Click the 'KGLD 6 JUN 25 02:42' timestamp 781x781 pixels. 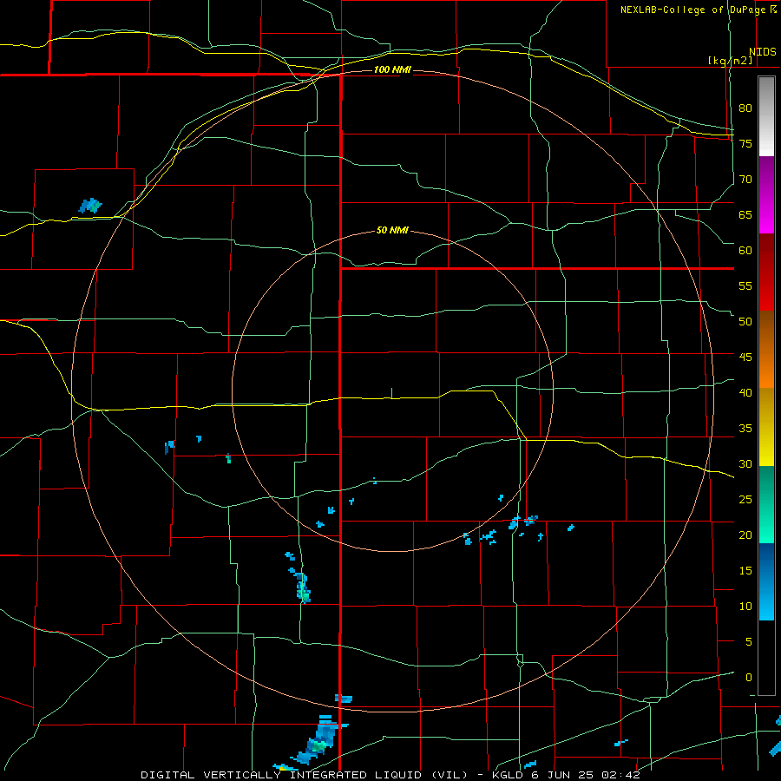point(565,775)
